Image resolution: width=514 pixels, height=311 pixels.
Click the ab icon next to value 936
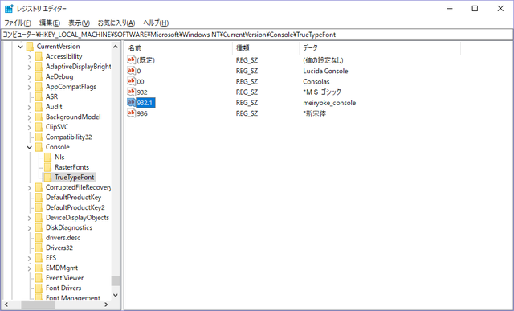coord(131,113)
